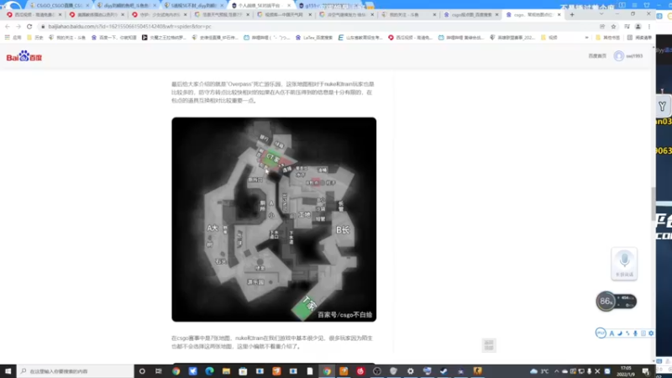The image size is (672, 378).
Task: Open a new browser tab
Action: click(x=572, y=14)
